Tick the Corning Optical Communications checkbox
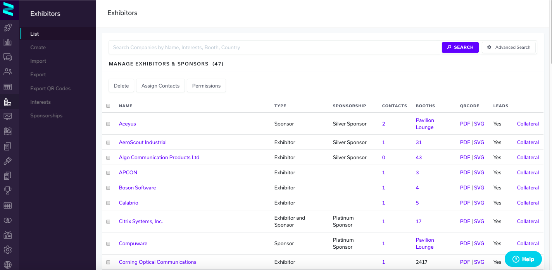The image size is (552, 270). pyautogui.click(x=108, y=262)
